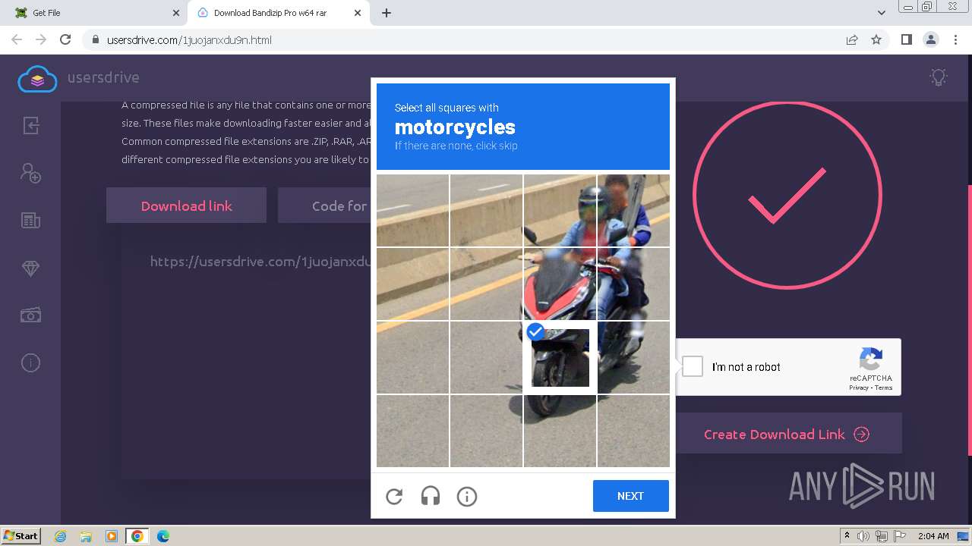The width and height of the screenshot is (972, 546).
Task: Click the usersdrive site name
Action: point(103,77)
